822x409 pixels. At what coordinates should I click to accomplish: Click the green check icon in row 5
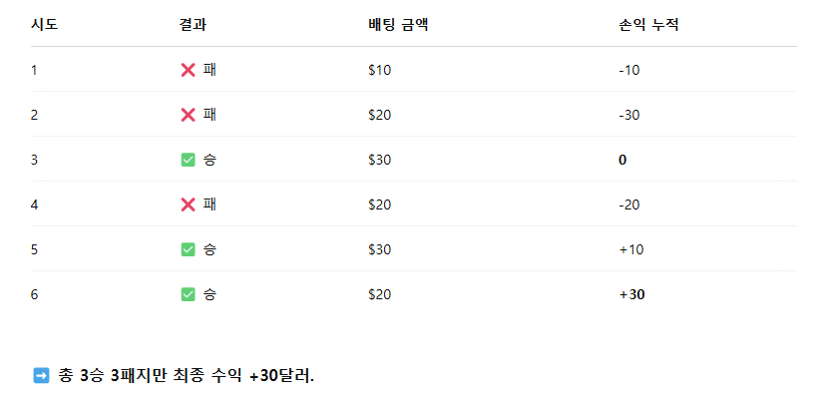[188, 249]
